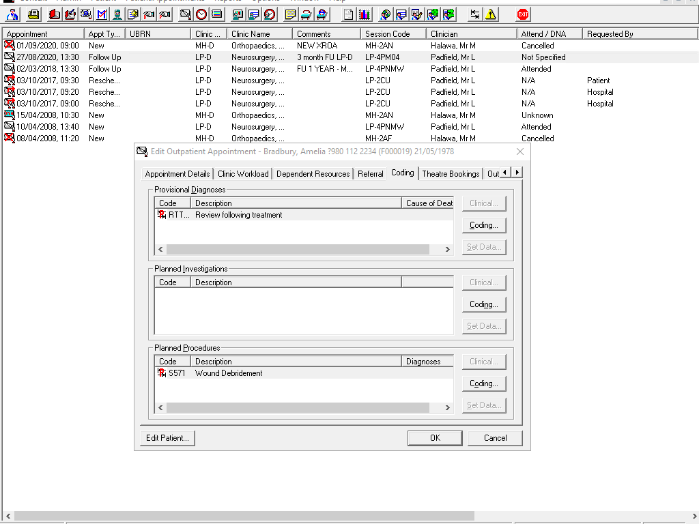This screenshot has height=524, width=699.
Task: Click the pointing hand D toolbar icon
Action: [x=149, y=15]
